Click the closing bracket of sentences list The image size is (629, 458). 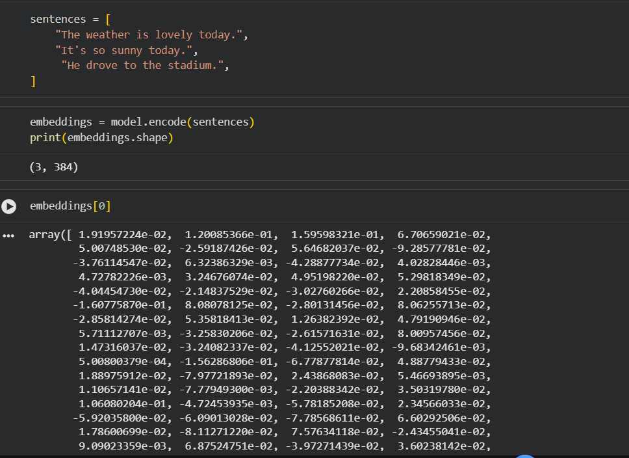[x=33, y=81]
